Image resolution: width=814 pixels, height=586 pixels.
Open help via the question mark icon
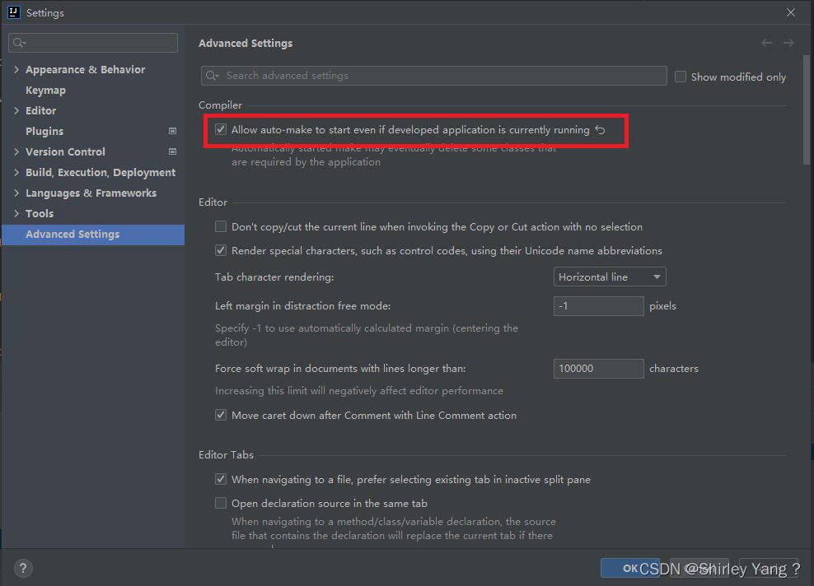coord(22,568)
